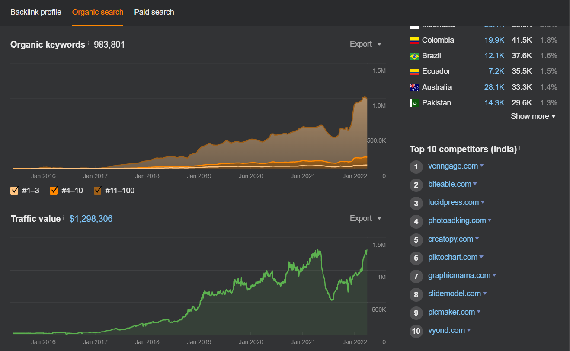Screen dimensions: 570x351
Task: Open Colombia keywords count 19.9K
Action: coord(494,40)
